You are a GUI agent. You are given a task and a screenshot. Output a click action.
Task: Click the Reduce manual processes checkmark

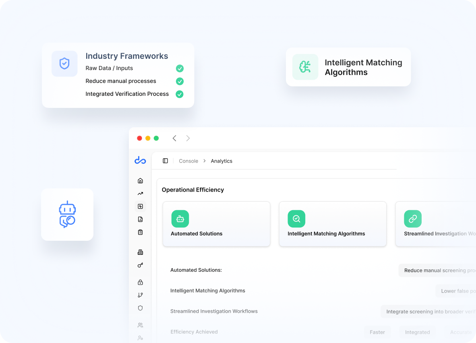click(x=180, y=81)
